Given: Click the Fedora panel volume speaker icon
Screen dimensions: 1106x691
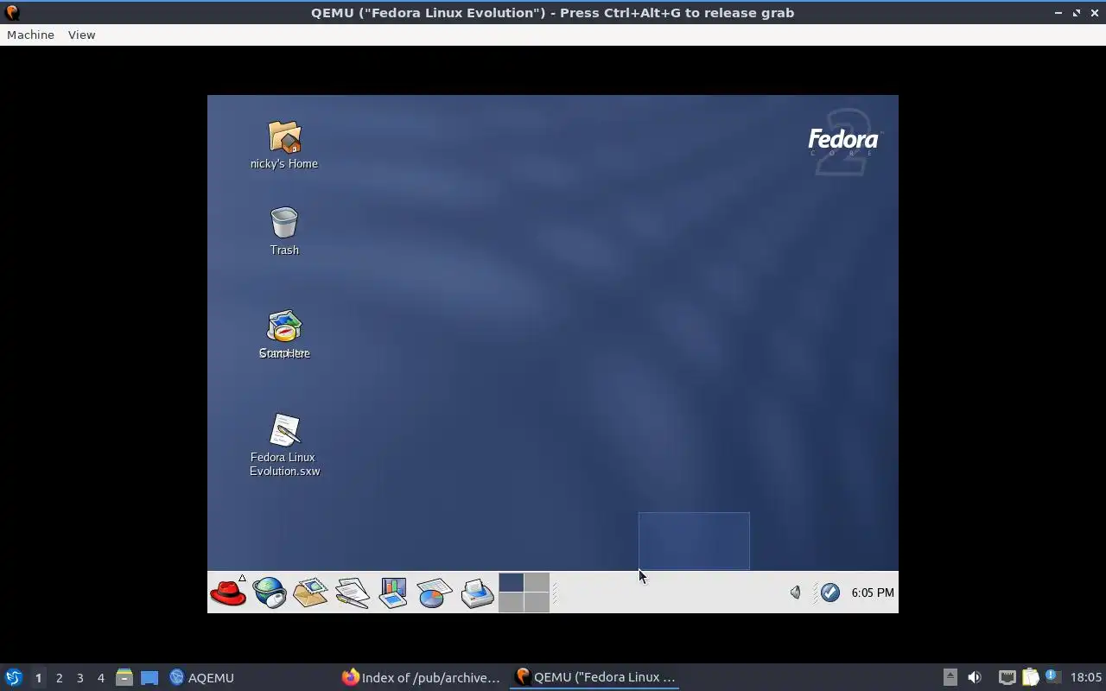Looking at the screenshot, I should click(x=796, y=593).
